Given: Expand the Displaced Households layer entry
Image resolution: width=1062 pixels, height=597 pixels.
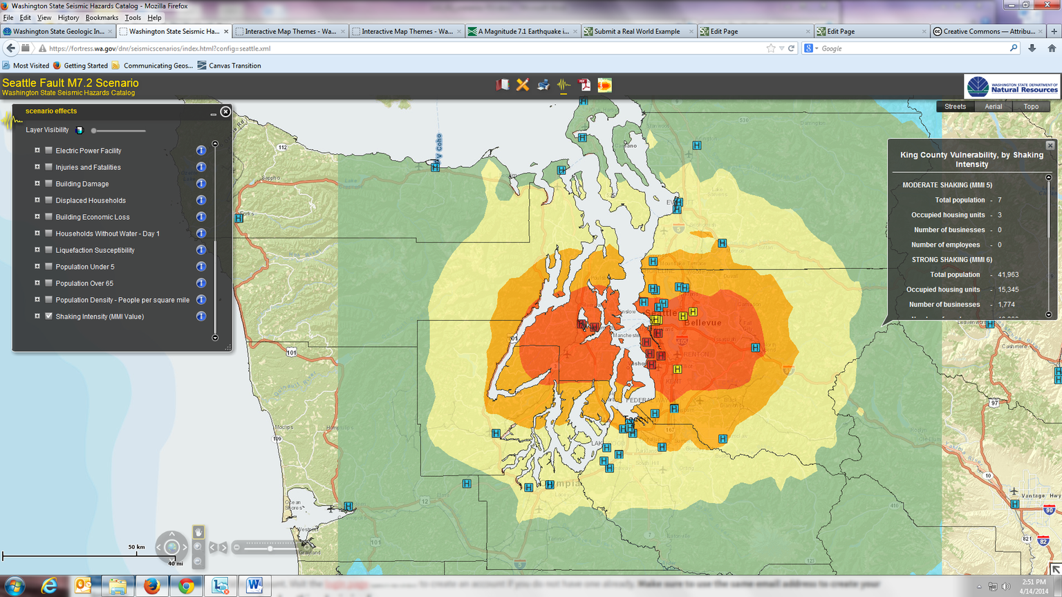Looking at the screenshot, I should [37, 200].
